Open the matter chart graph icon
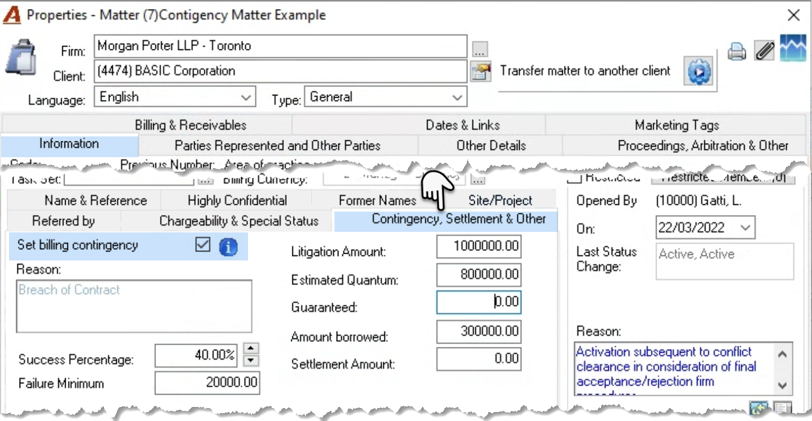Screen dimensions: 812x421 pos(793,49)
